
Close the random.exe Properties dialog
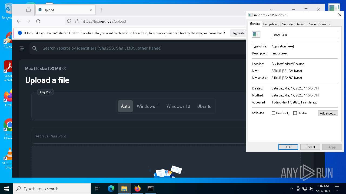[340, 15]
